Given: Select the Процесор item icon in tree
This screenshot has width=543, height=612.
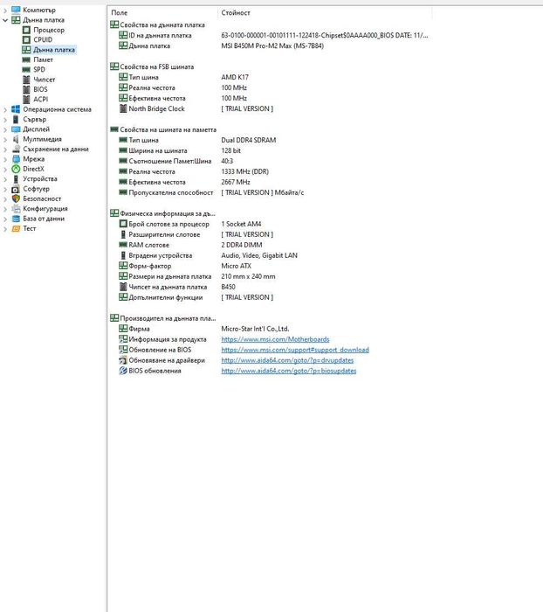Looking at the screenshot, I should (x=26, y=30).
